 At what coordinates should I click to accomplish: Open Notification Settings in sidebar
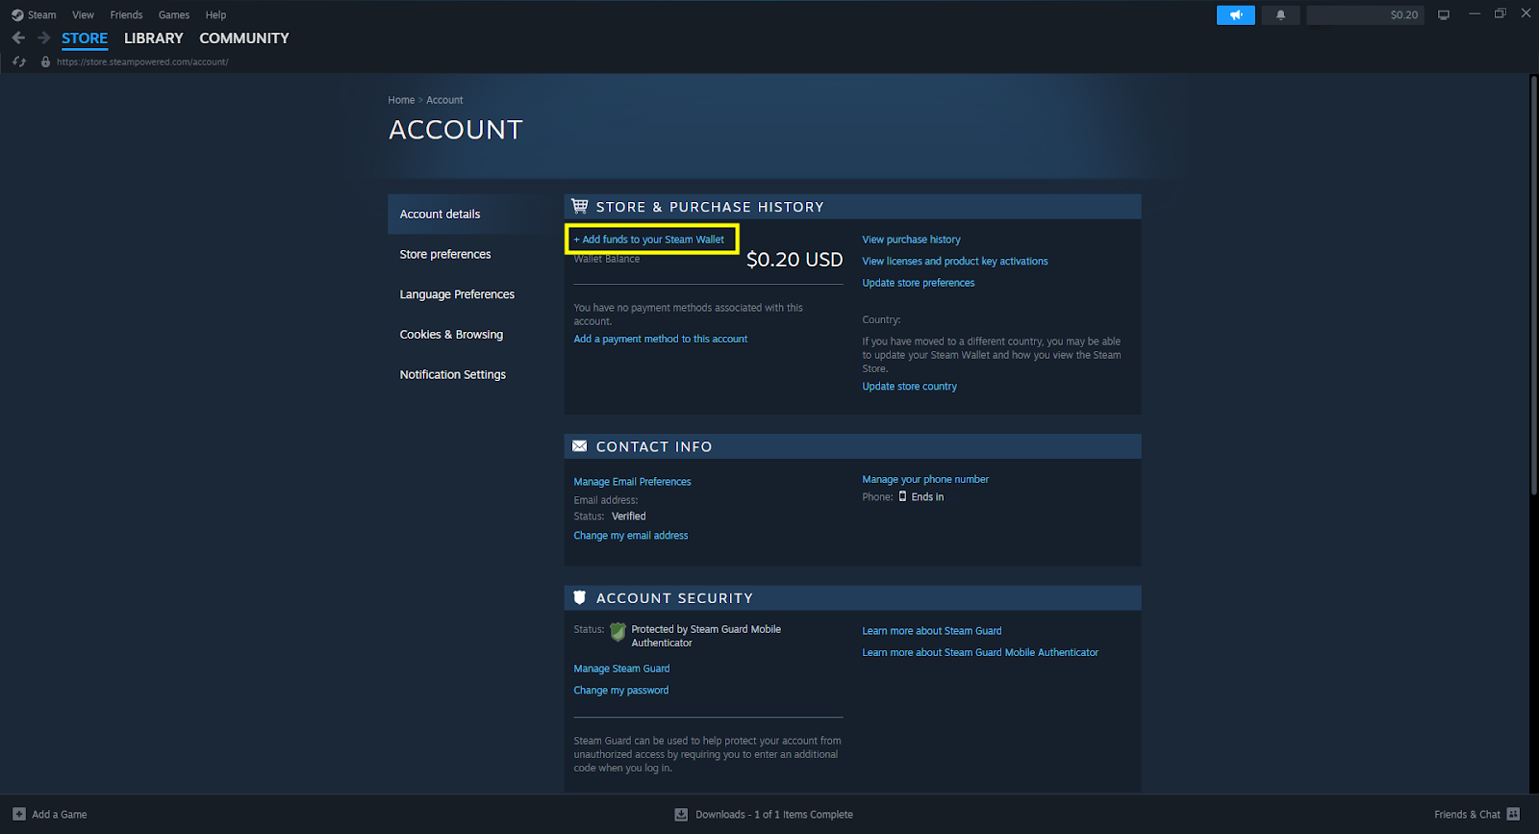(452, 375)
